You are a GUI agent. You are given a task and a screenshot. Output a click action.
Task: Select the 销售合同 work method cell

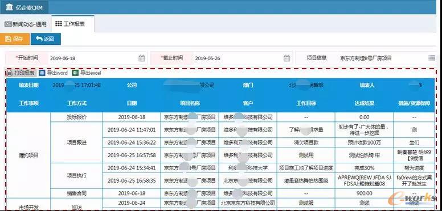(77, 193)
